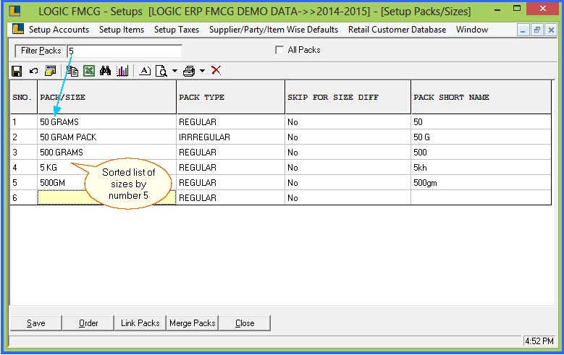
Task: Select the '50 GRAMS' pack cell
Action: [x=107, y=121]
